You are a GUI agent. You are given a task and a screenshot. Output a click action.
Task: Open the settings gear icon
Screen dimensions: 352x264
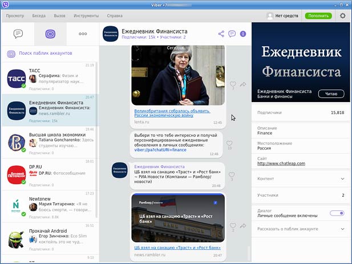tap(342, 16)
